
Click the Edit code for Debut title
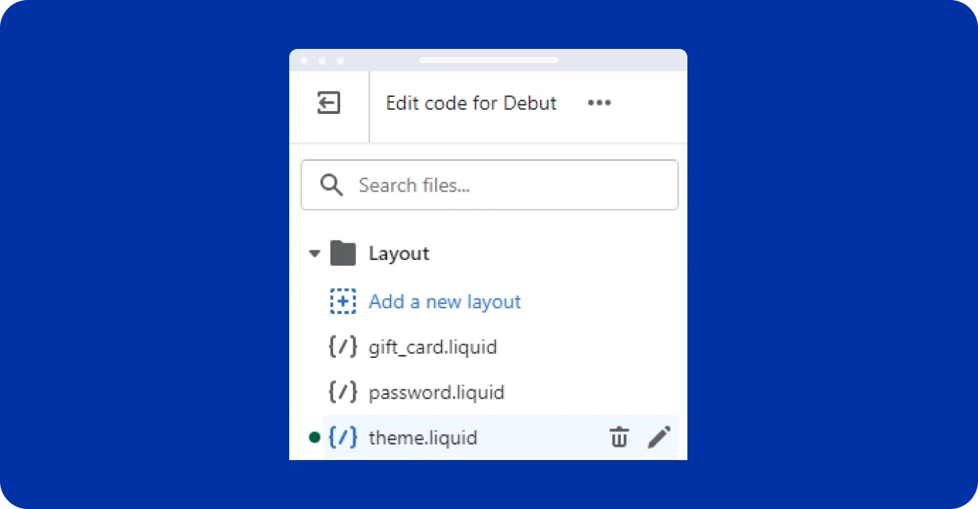[x=471, y=103]
